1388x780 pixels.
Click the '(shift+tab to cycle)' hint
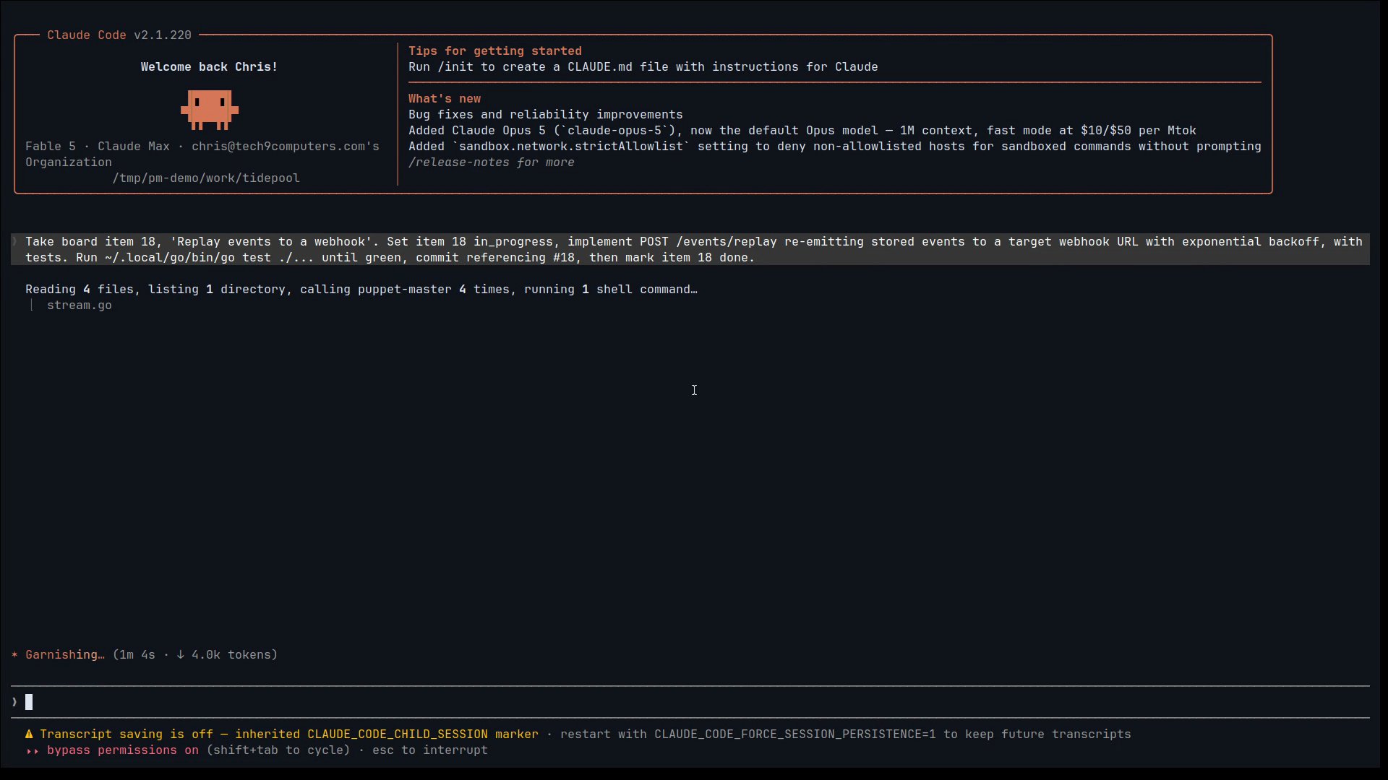[x=278, y=750]
